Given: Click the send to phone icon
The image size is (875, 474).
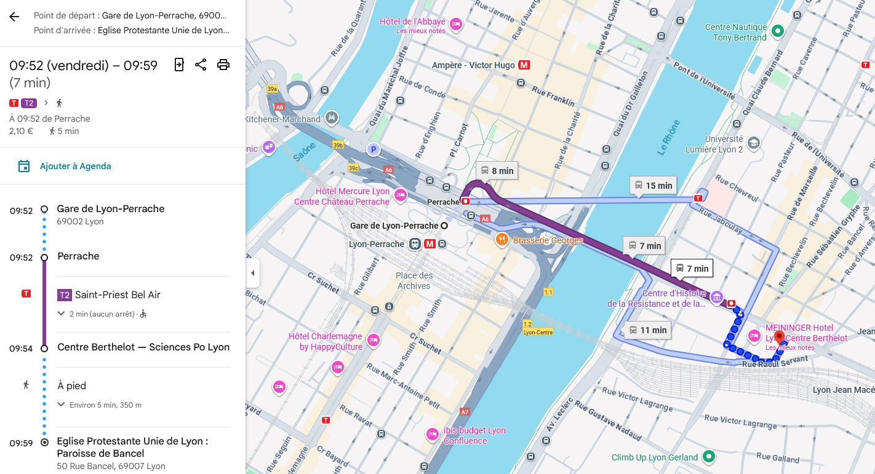Looking at the screenshot, I should point(179,65).
